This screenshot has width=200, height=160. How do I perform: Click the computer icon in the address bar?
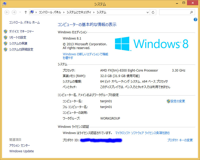(x=32, y=12)
